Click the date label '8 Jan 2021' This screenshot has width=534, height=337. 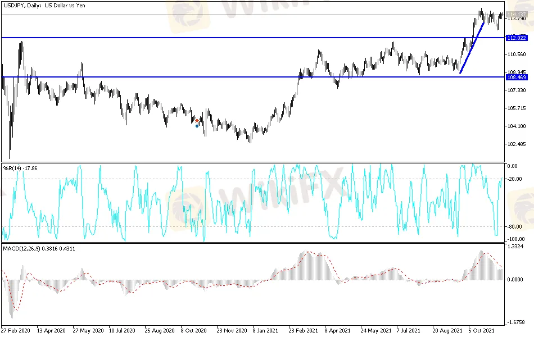pyautogui.click(x=265, y=330)
